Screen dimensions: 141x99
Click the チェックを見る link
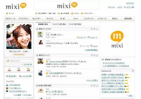coord(93,80)
